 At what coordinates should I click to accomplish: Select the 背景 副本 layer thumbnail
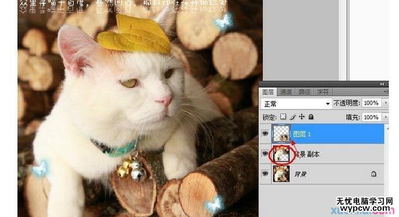[x=281, y=153]
